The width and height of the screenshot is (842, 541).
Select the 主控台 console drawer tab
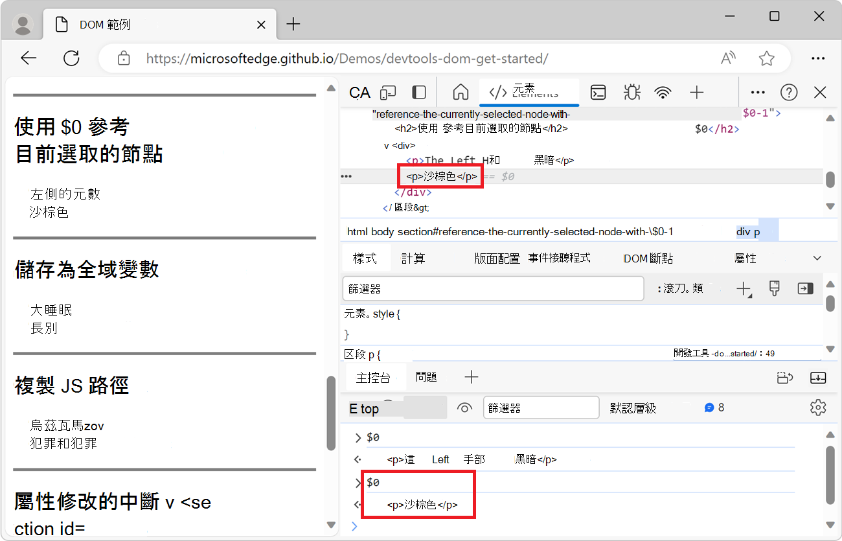point(373,377)
